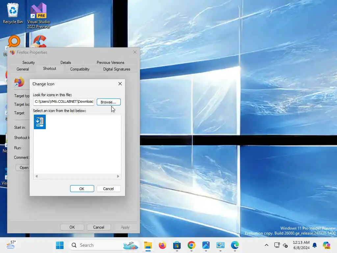Show hidden system tray icons
The image size is (337, 253).
tap(266, 245)
